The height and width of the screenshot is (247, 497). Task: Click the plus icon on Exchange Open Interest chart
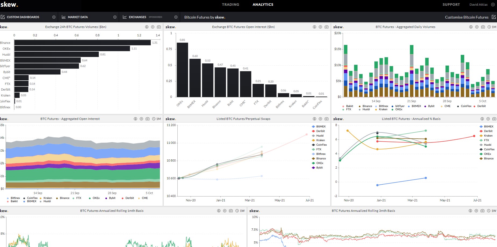click(320, 27)
